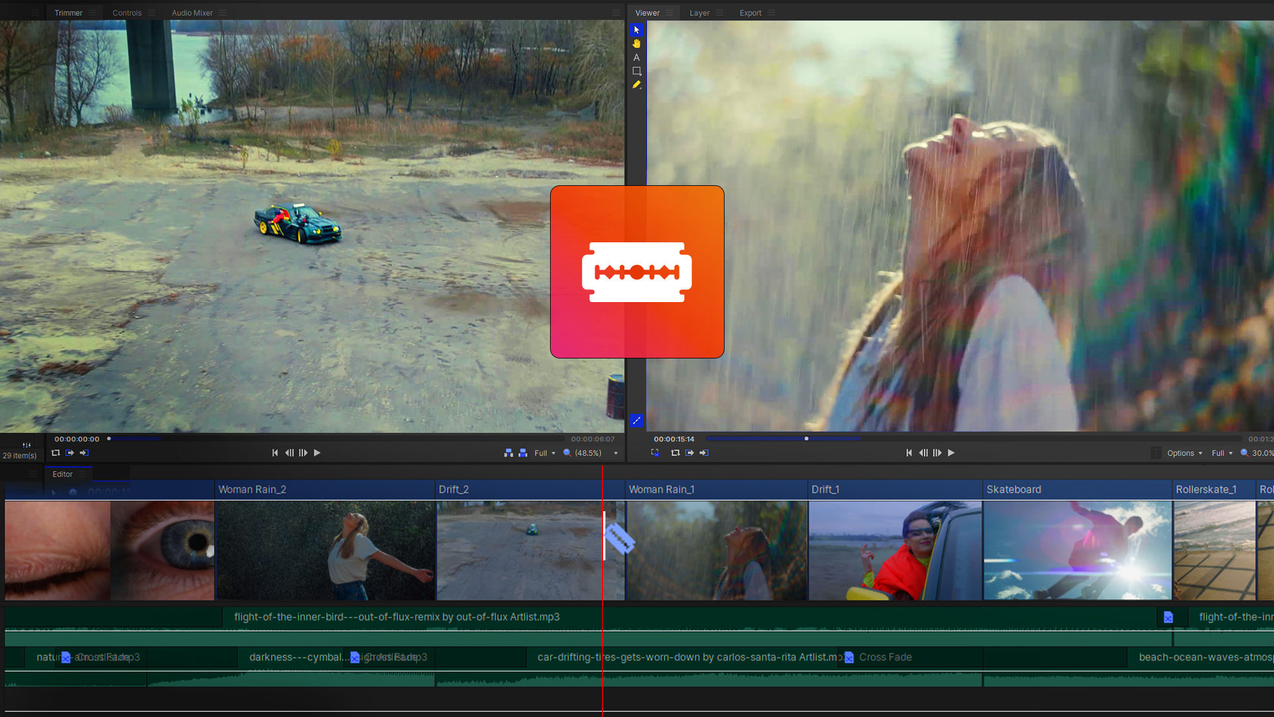Open Viewer tab panel menu icon
The image size is (1274, 717).
670,13
